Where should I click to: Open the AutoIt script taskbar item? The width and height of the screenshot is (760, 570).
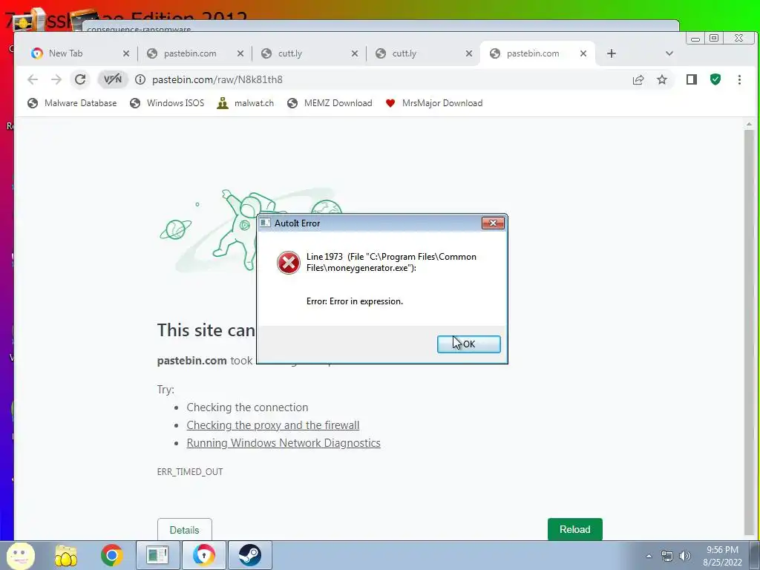[157, 555]
